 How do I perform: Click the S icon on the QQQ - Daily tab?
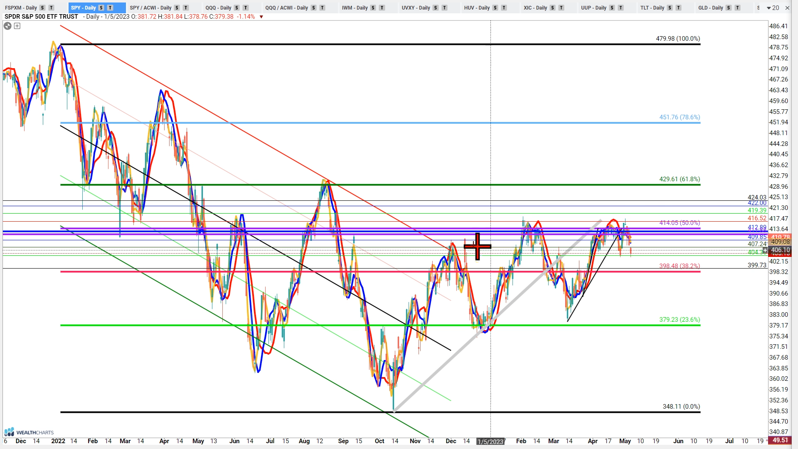click(x=236, y=8)
